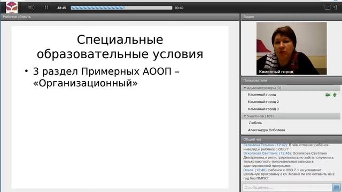Click the Каменный город caption on the video
This screenshot has width=342, height=192.
(x=276, y=71)
